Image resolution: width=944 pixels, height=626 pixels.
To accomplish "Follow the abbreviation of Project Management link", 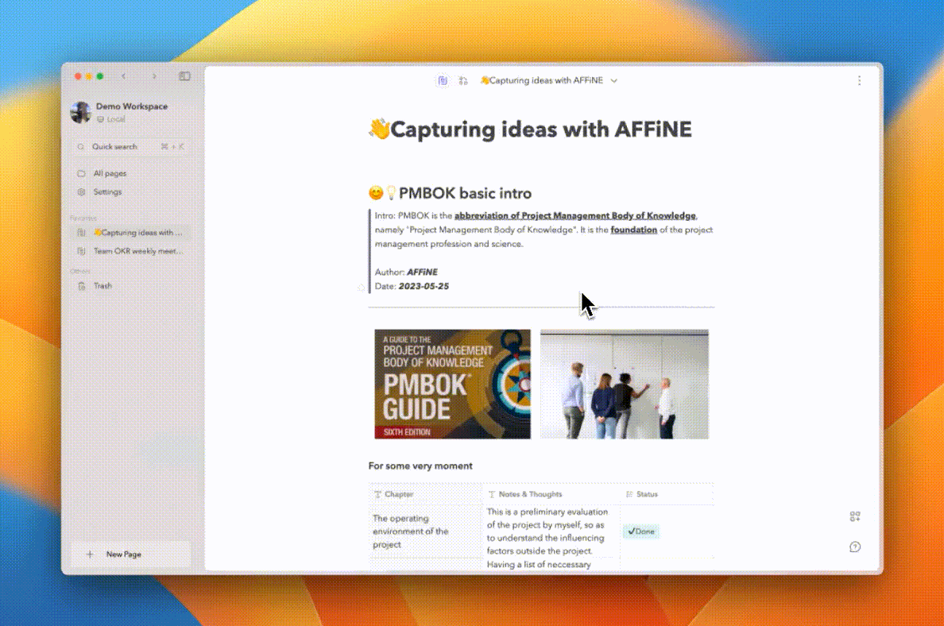I will click(575, 215).
